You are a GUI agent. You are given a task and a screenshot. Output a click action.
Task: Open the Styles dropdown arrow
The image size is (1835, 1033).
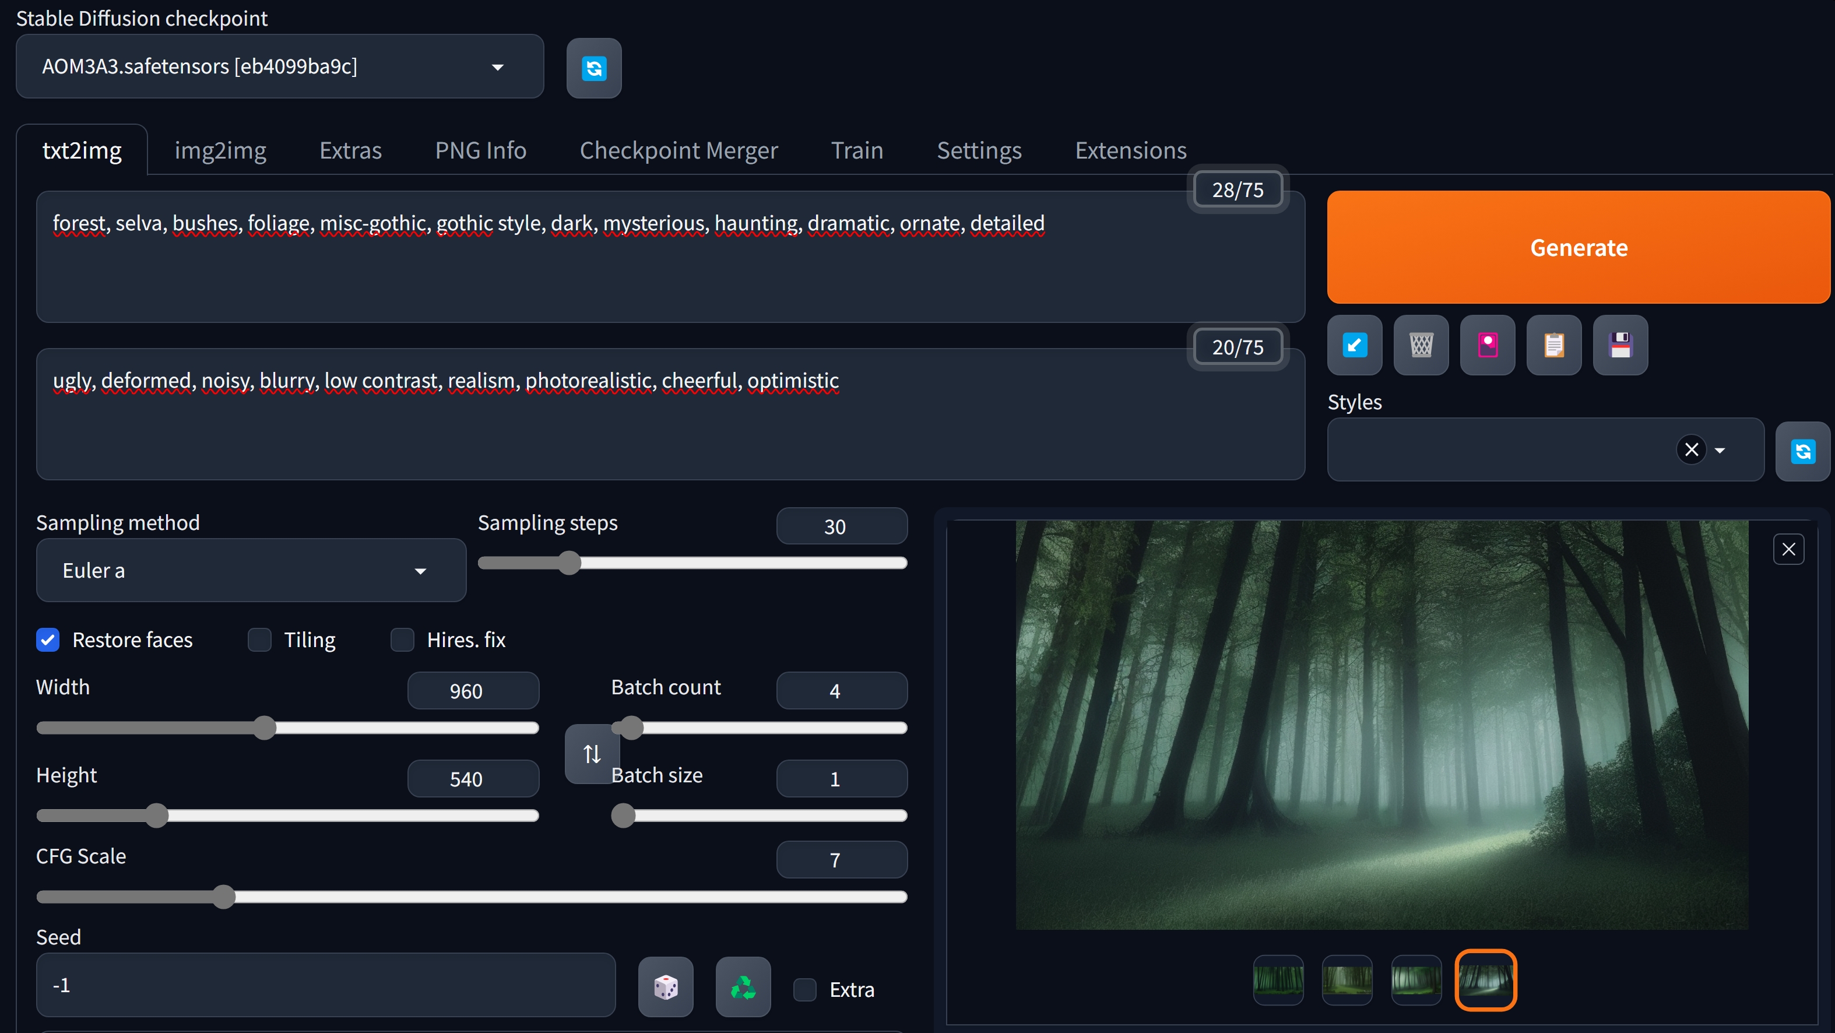pos(1720,450)
